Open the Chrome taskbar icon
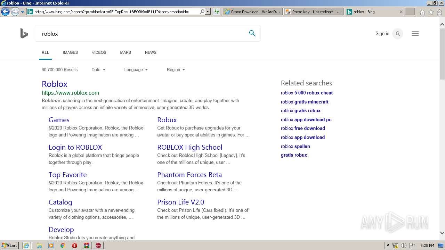This screenshot has width=445, height=250. pyautogui.click(x=63, y=245)
